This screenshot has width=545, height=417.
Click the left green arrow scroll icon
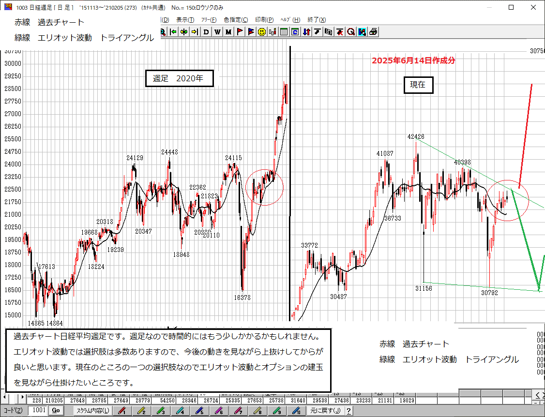173,32
